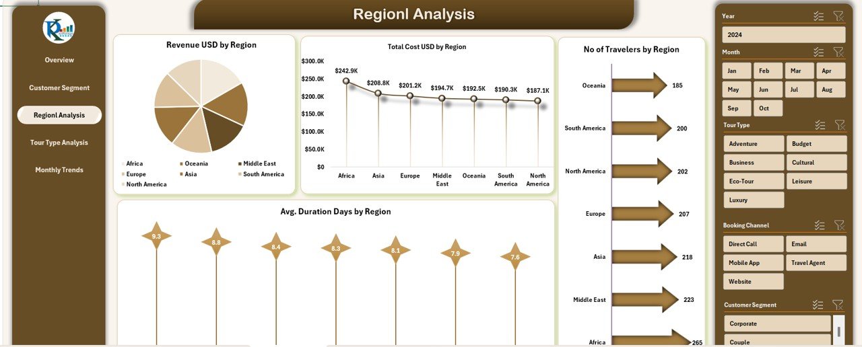Filter by month Jul

pos(800,89)
